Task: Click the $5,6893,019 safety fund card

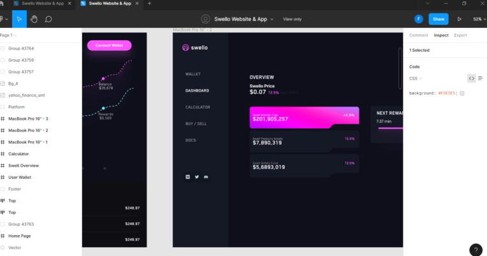Action: pos(305,166)
